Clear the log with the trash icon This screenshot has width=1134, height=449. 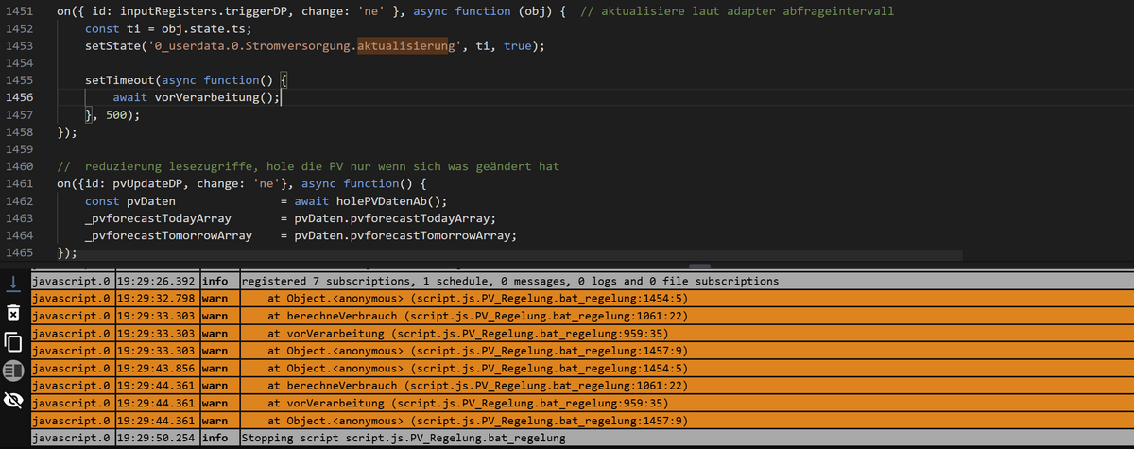[13, 312]
